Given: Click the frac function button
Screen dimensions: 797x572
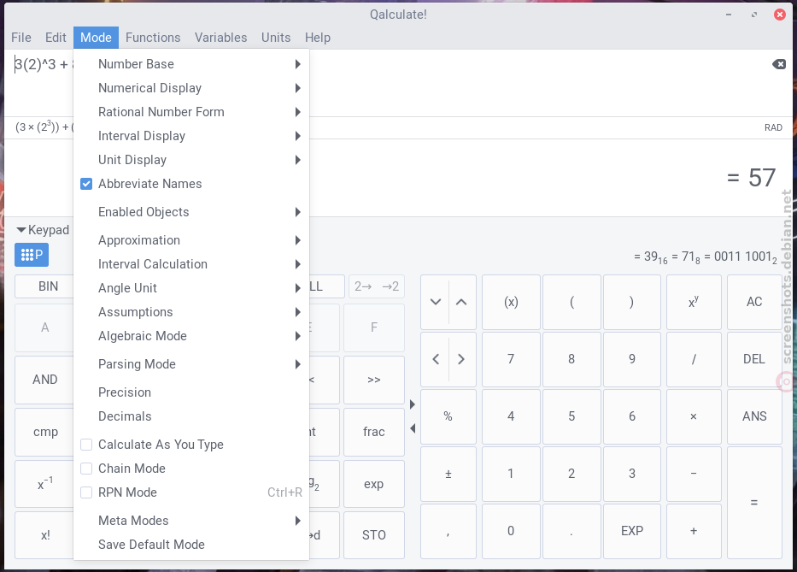Looking at the screenshot, I should click(x=373, y=432).
